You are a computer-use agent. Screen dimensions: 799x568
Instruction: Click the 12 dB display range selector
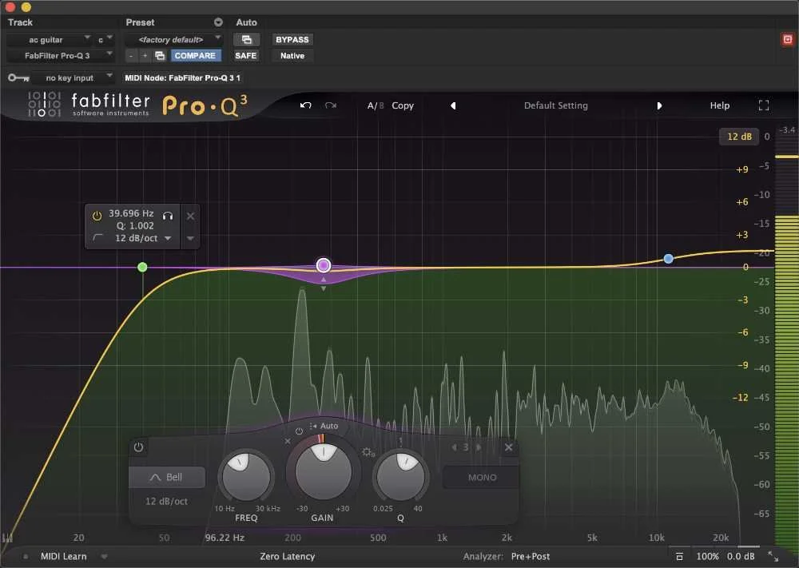point(739,136)
